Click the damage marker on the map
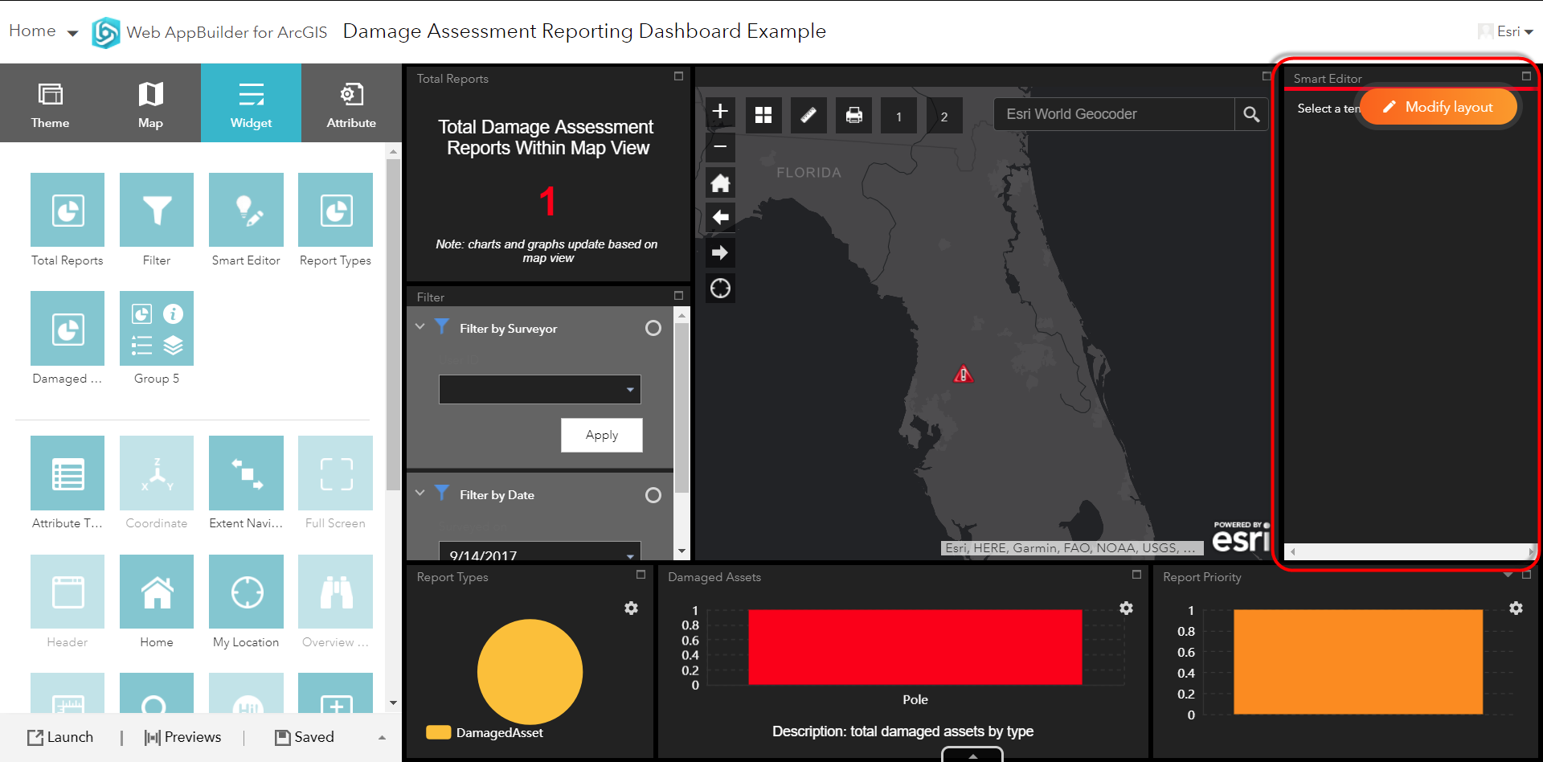 tap(963, 374)
